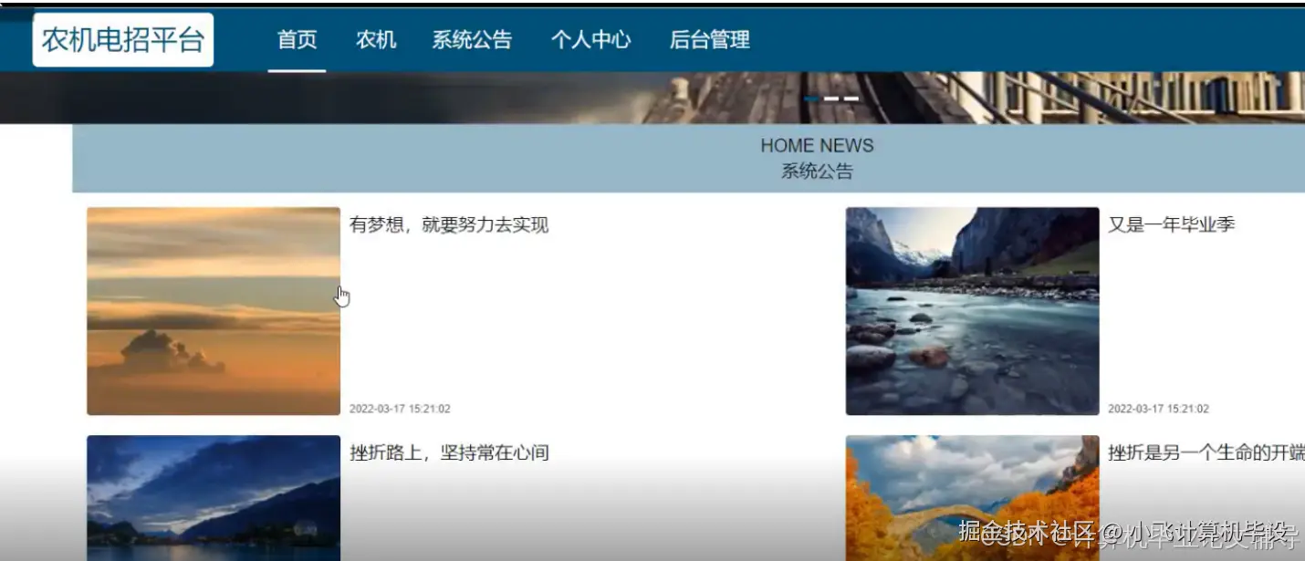Image resolution: width=1305 pixels, height=561 pixels.
Task: Go to 后台管理 in the navigation bar
Action: coord(709,40)
